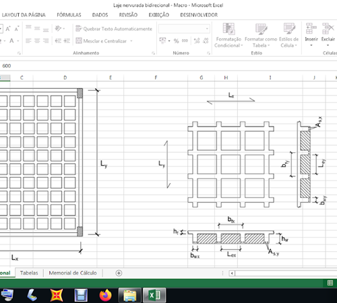Activate Excel taskbar button
Screen dimensions: 337x303
pyautogui.click(x=154, y=295)
